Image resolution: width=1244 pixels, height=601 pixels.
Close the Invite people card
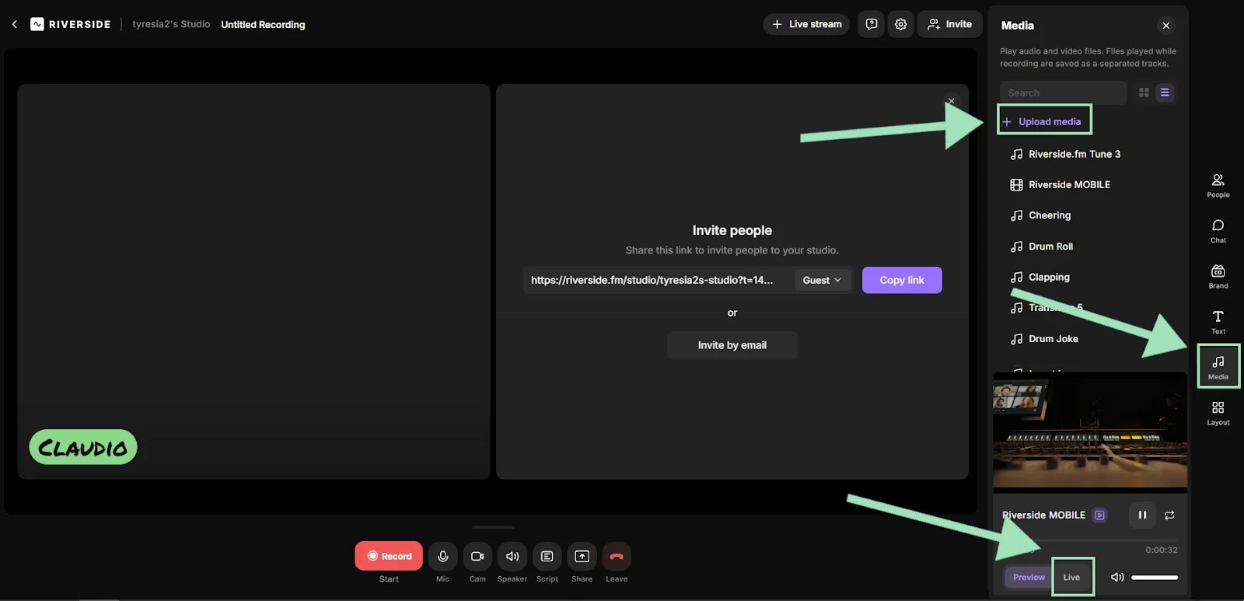951,101
